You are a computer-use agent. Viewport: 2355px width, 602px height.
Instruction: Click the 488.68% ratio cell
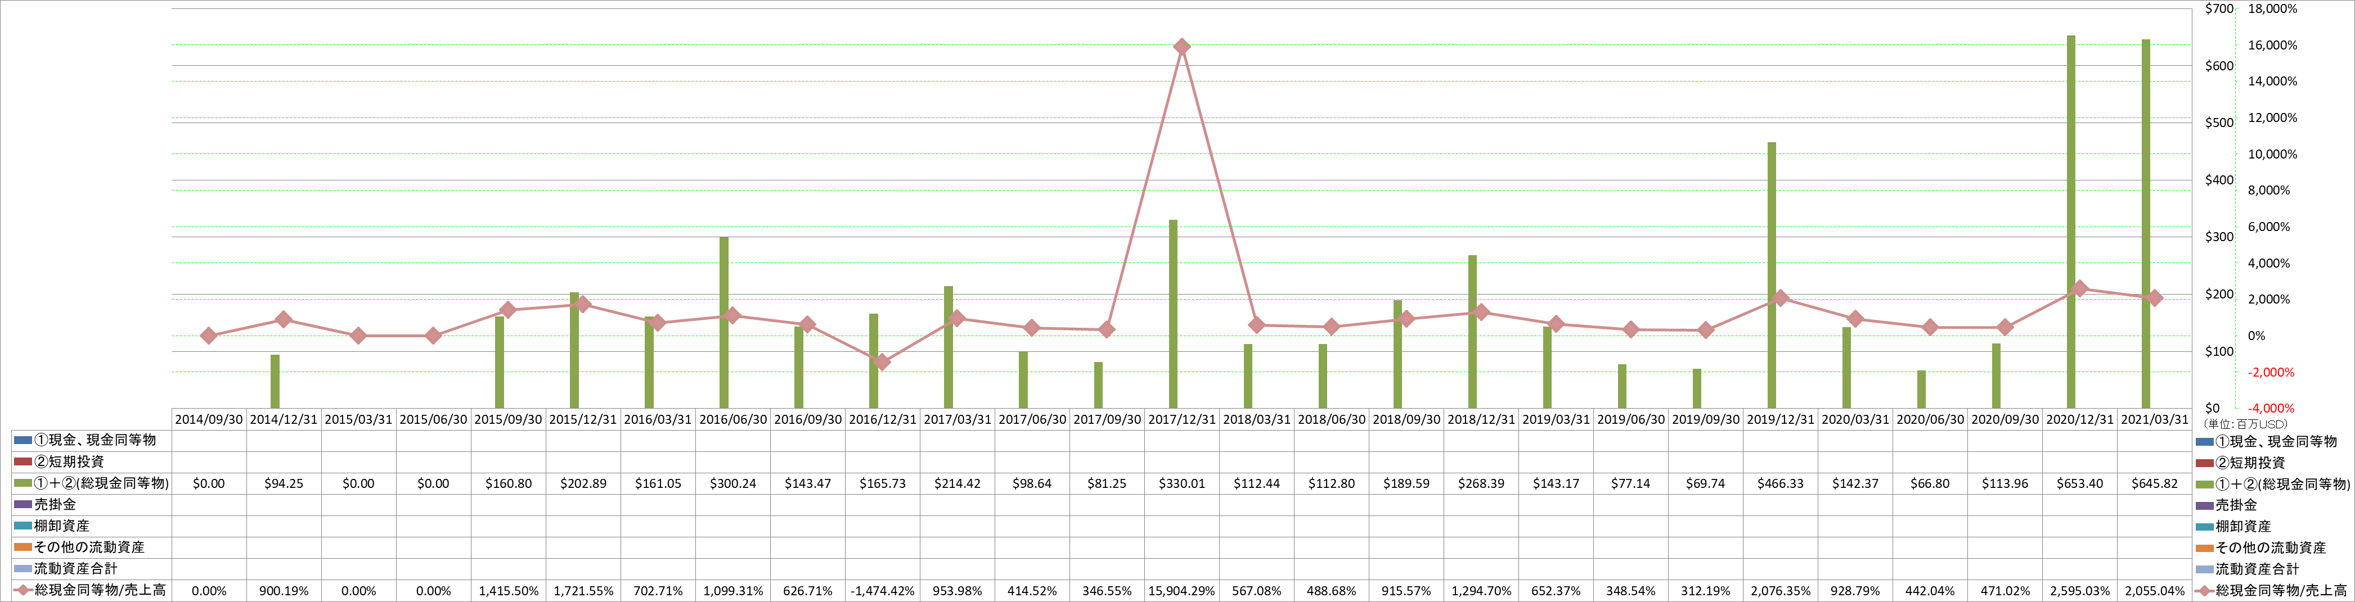(1332, 591)
